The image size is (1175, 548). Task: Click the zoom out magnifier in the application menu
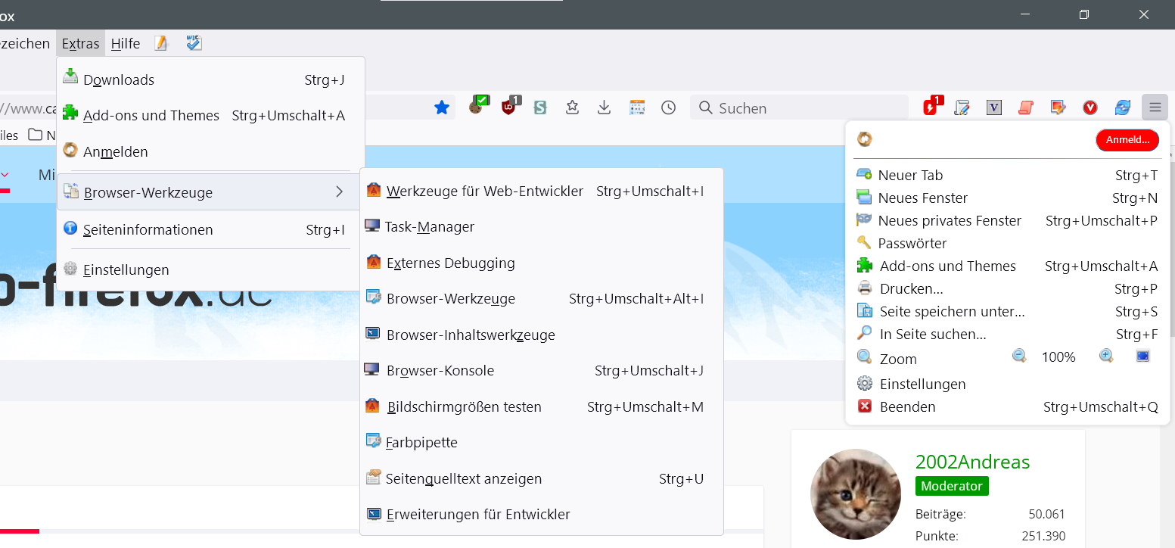pos(1020,356)
